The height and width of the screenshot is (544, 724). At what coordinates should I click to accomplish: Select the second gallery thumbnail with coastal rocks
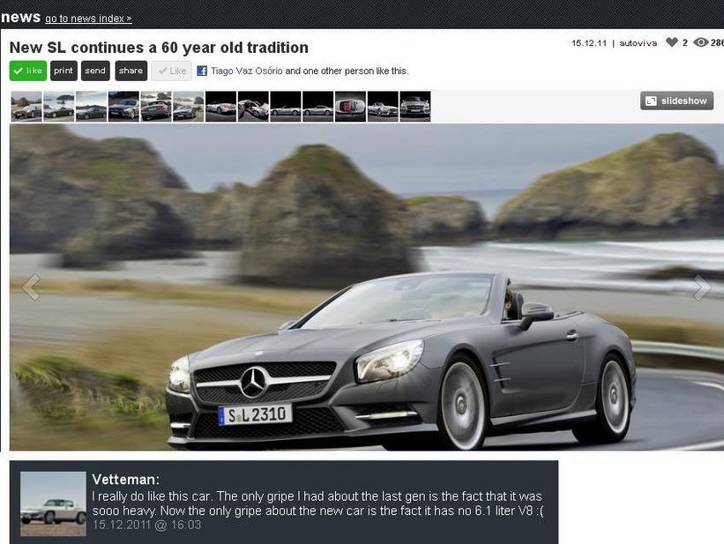(x=58, y=106)
